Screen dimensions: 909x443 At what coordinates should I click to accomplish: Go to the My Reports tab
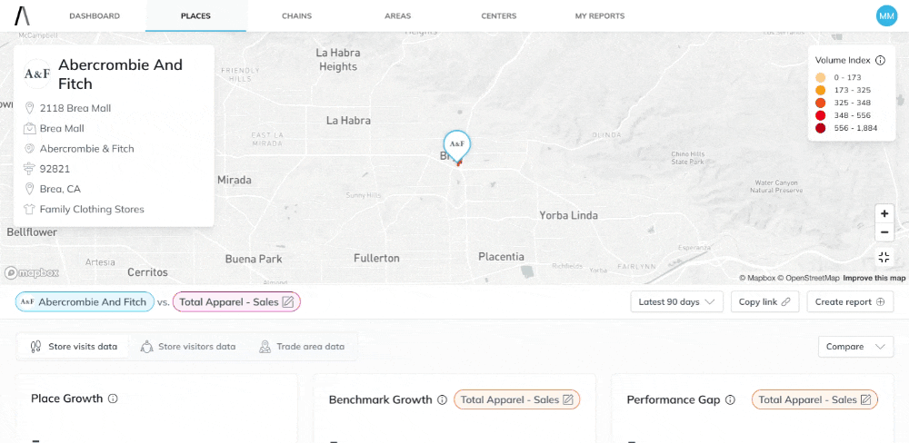click(x=599, y=15)
